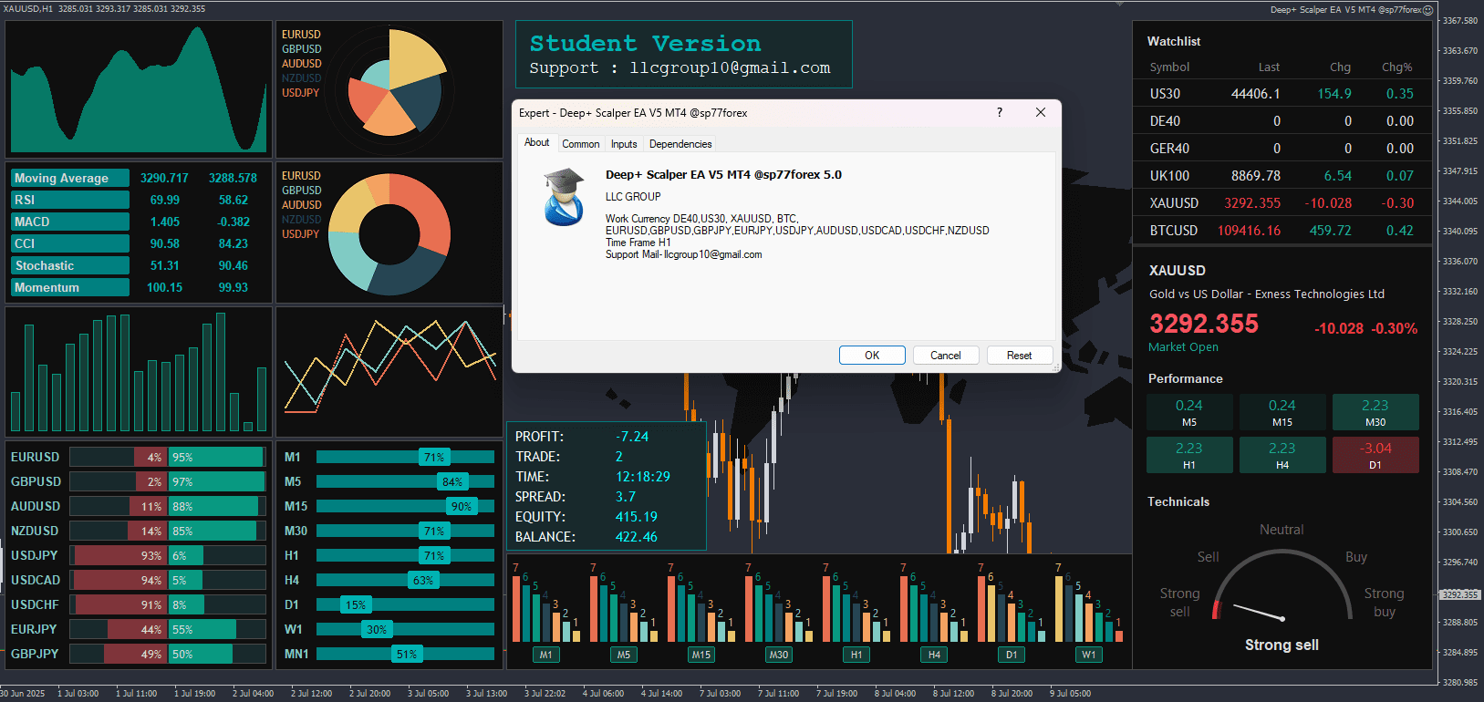
Task: Close the Expert dialog
Action: (1041, 112)
